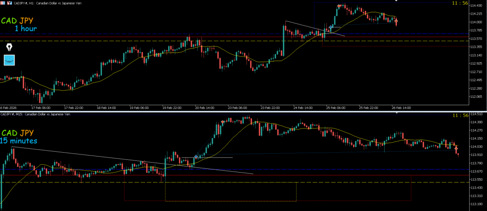Image resolution: width=487 pixels, height=211 pixels.
Task: Click the blue diamond entry marker on H1 chart
Action: coord(331,28)
